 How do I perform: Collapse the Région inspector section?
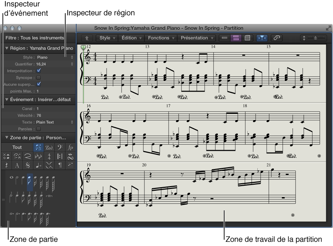click(x=6, y=48)
